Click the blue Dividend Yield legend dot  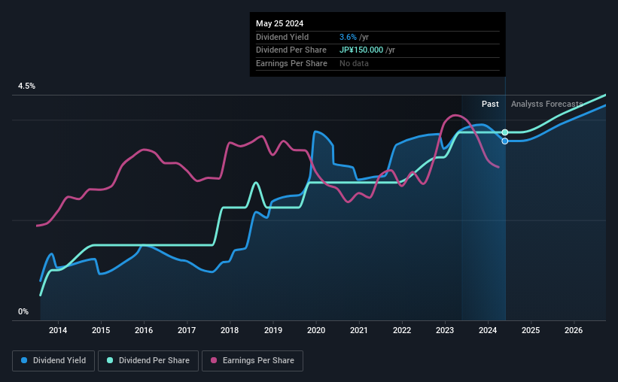(x=24, y=360)
